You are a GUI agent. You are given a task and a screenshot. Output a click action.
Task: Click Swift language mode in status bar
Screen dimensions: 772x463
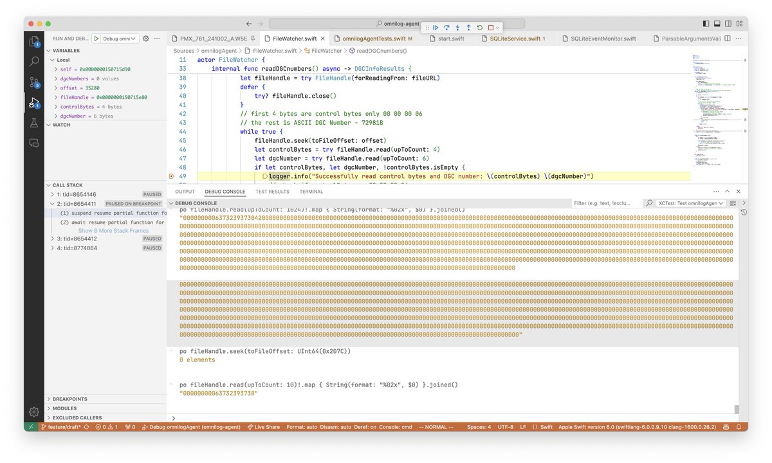546,427
